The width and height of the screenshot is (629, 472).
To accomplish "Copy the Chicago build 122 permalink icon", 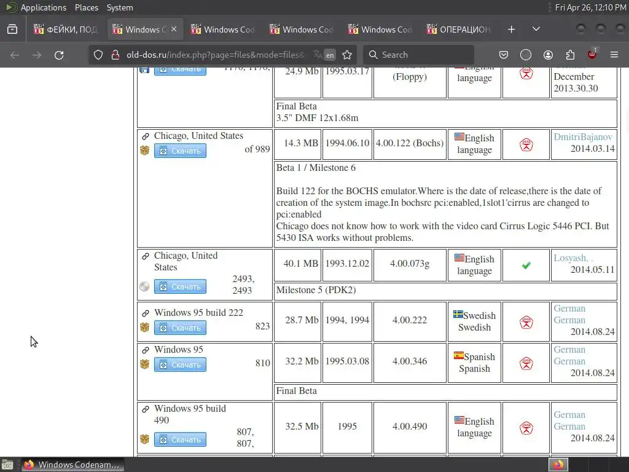I will click(x=145, y=136).
